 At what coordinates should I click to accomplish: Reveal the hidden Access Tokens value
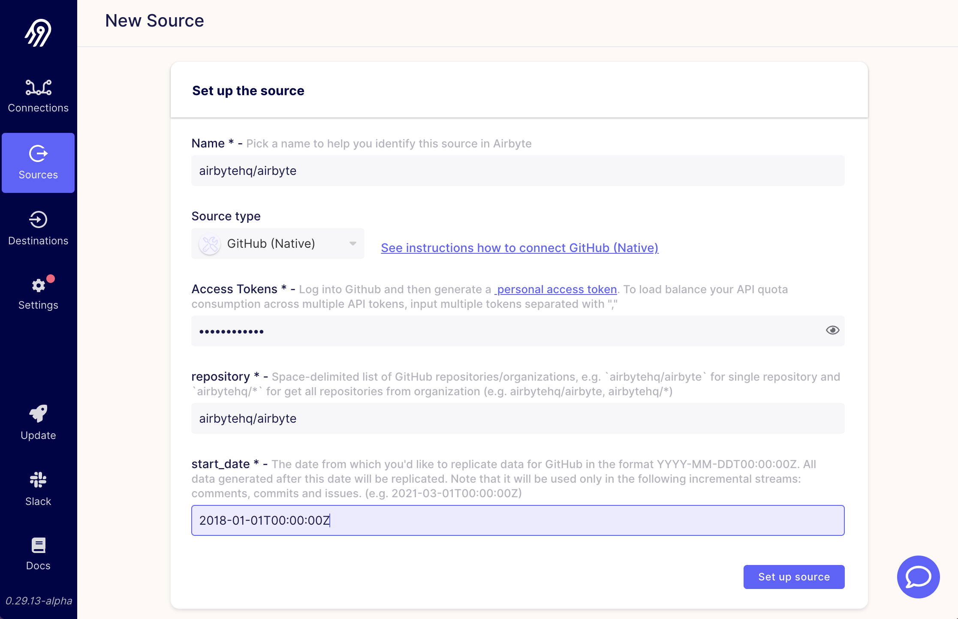tap(832, 330)
